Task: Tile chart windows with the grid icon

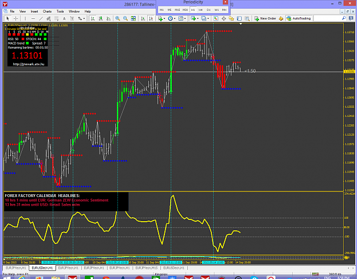Action: [133, 18]
